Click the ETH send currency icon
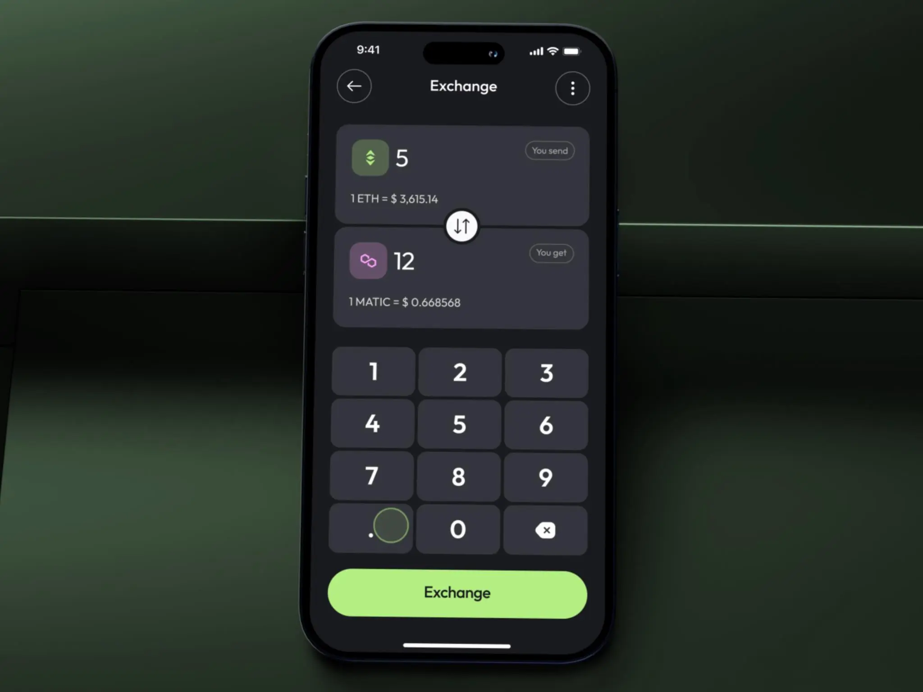This screenshot has width=923, height=692. pos(370,158)
